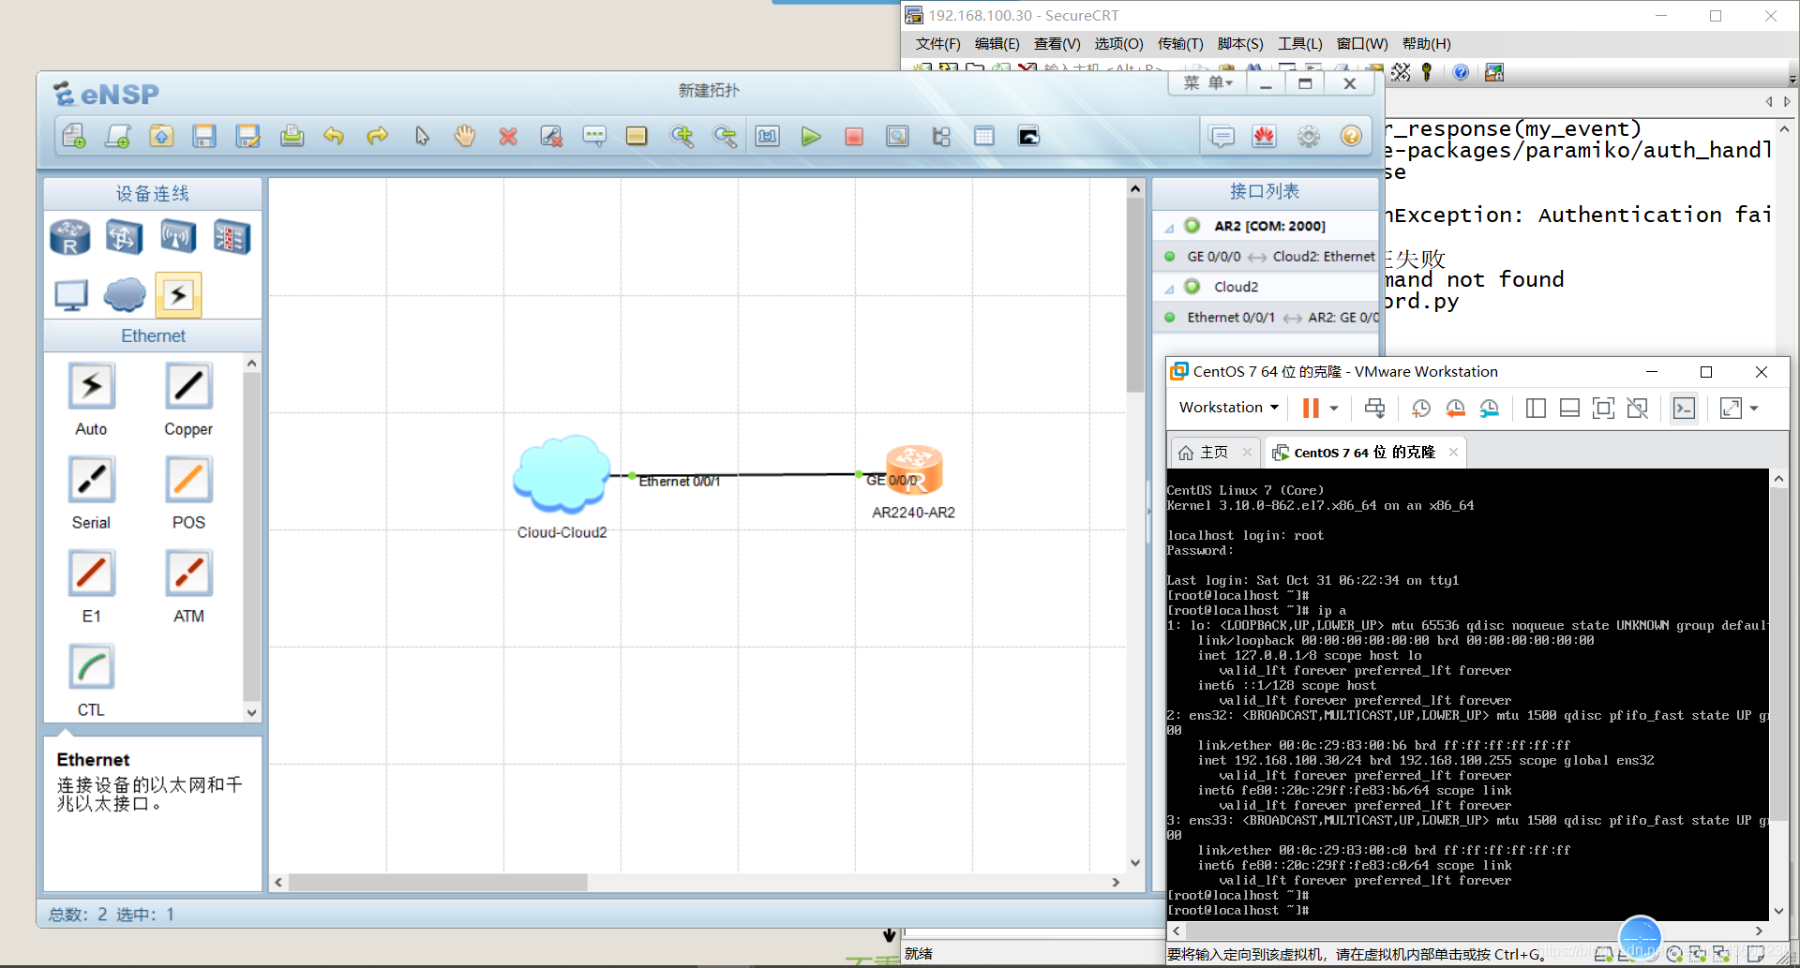Open the SecureCRT 文件(F) menu
1800x968 pixels.
pyautogui.click(x=937, y=44)
